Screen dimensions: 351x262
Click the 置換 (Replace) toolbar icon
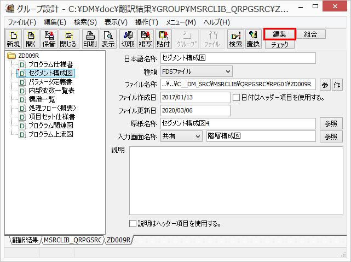click(253, 39)
